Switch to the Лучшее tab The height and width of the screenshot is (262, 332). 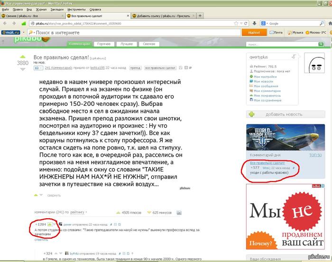coord(127,44)
